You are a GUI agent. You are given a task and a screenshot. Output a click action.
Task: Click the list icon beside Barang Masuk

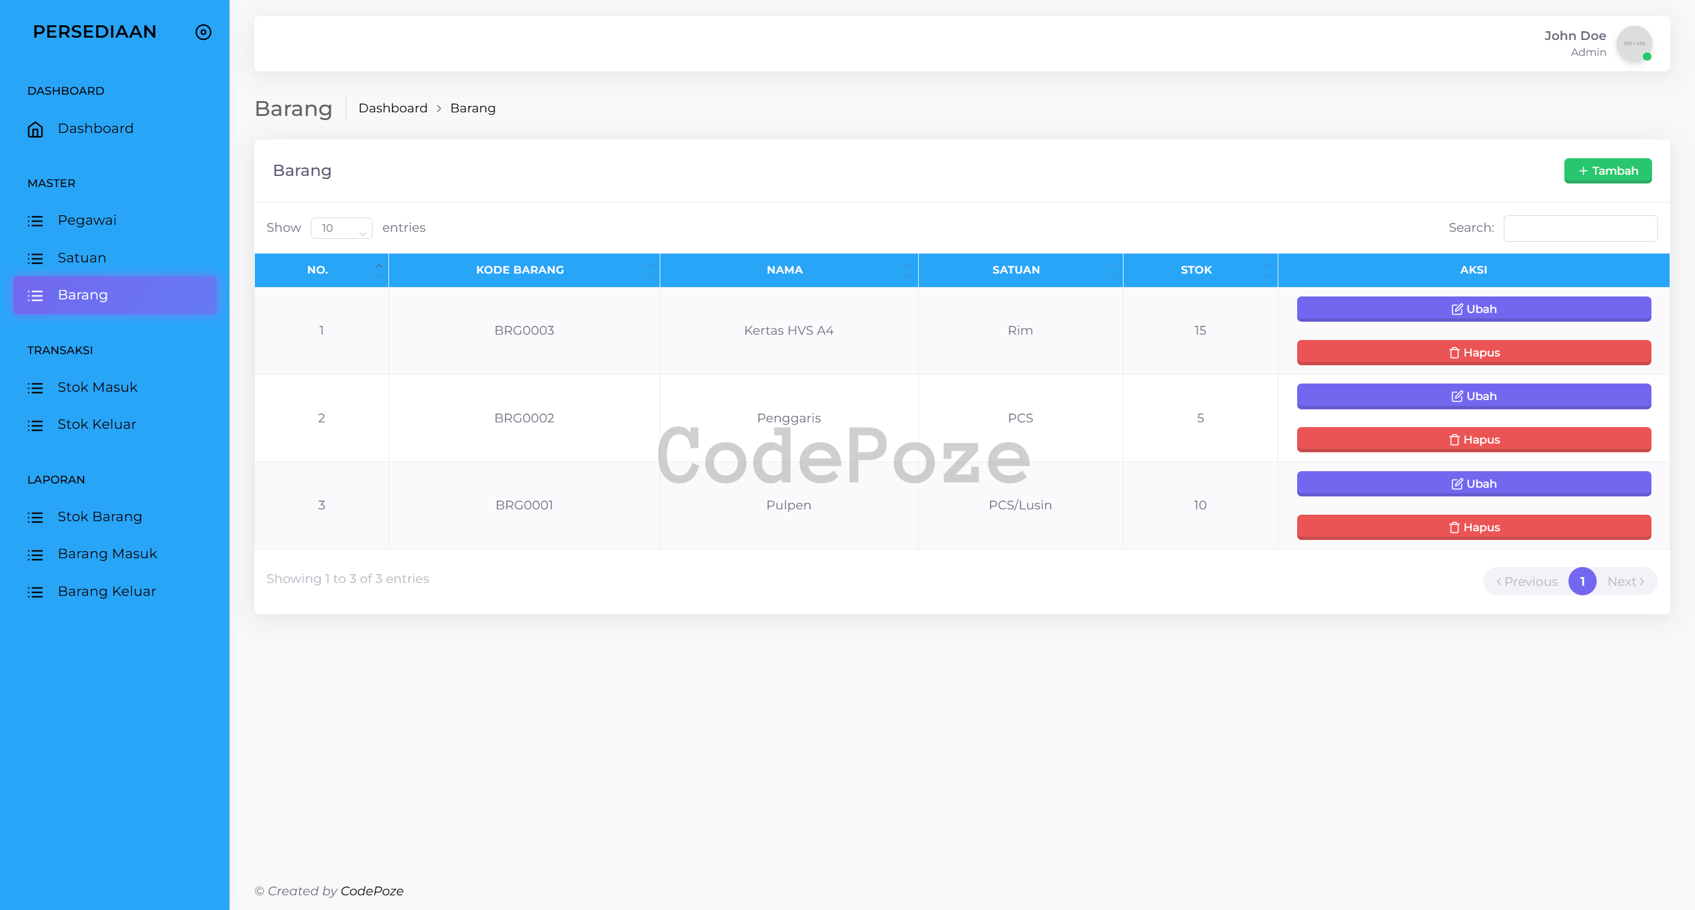coord(35,555)
